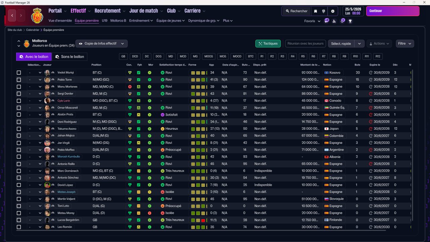The height and width of the screenshot is (242, 430).
Task: Click the Mallorca club crest logo
Action: click(37, 15)
